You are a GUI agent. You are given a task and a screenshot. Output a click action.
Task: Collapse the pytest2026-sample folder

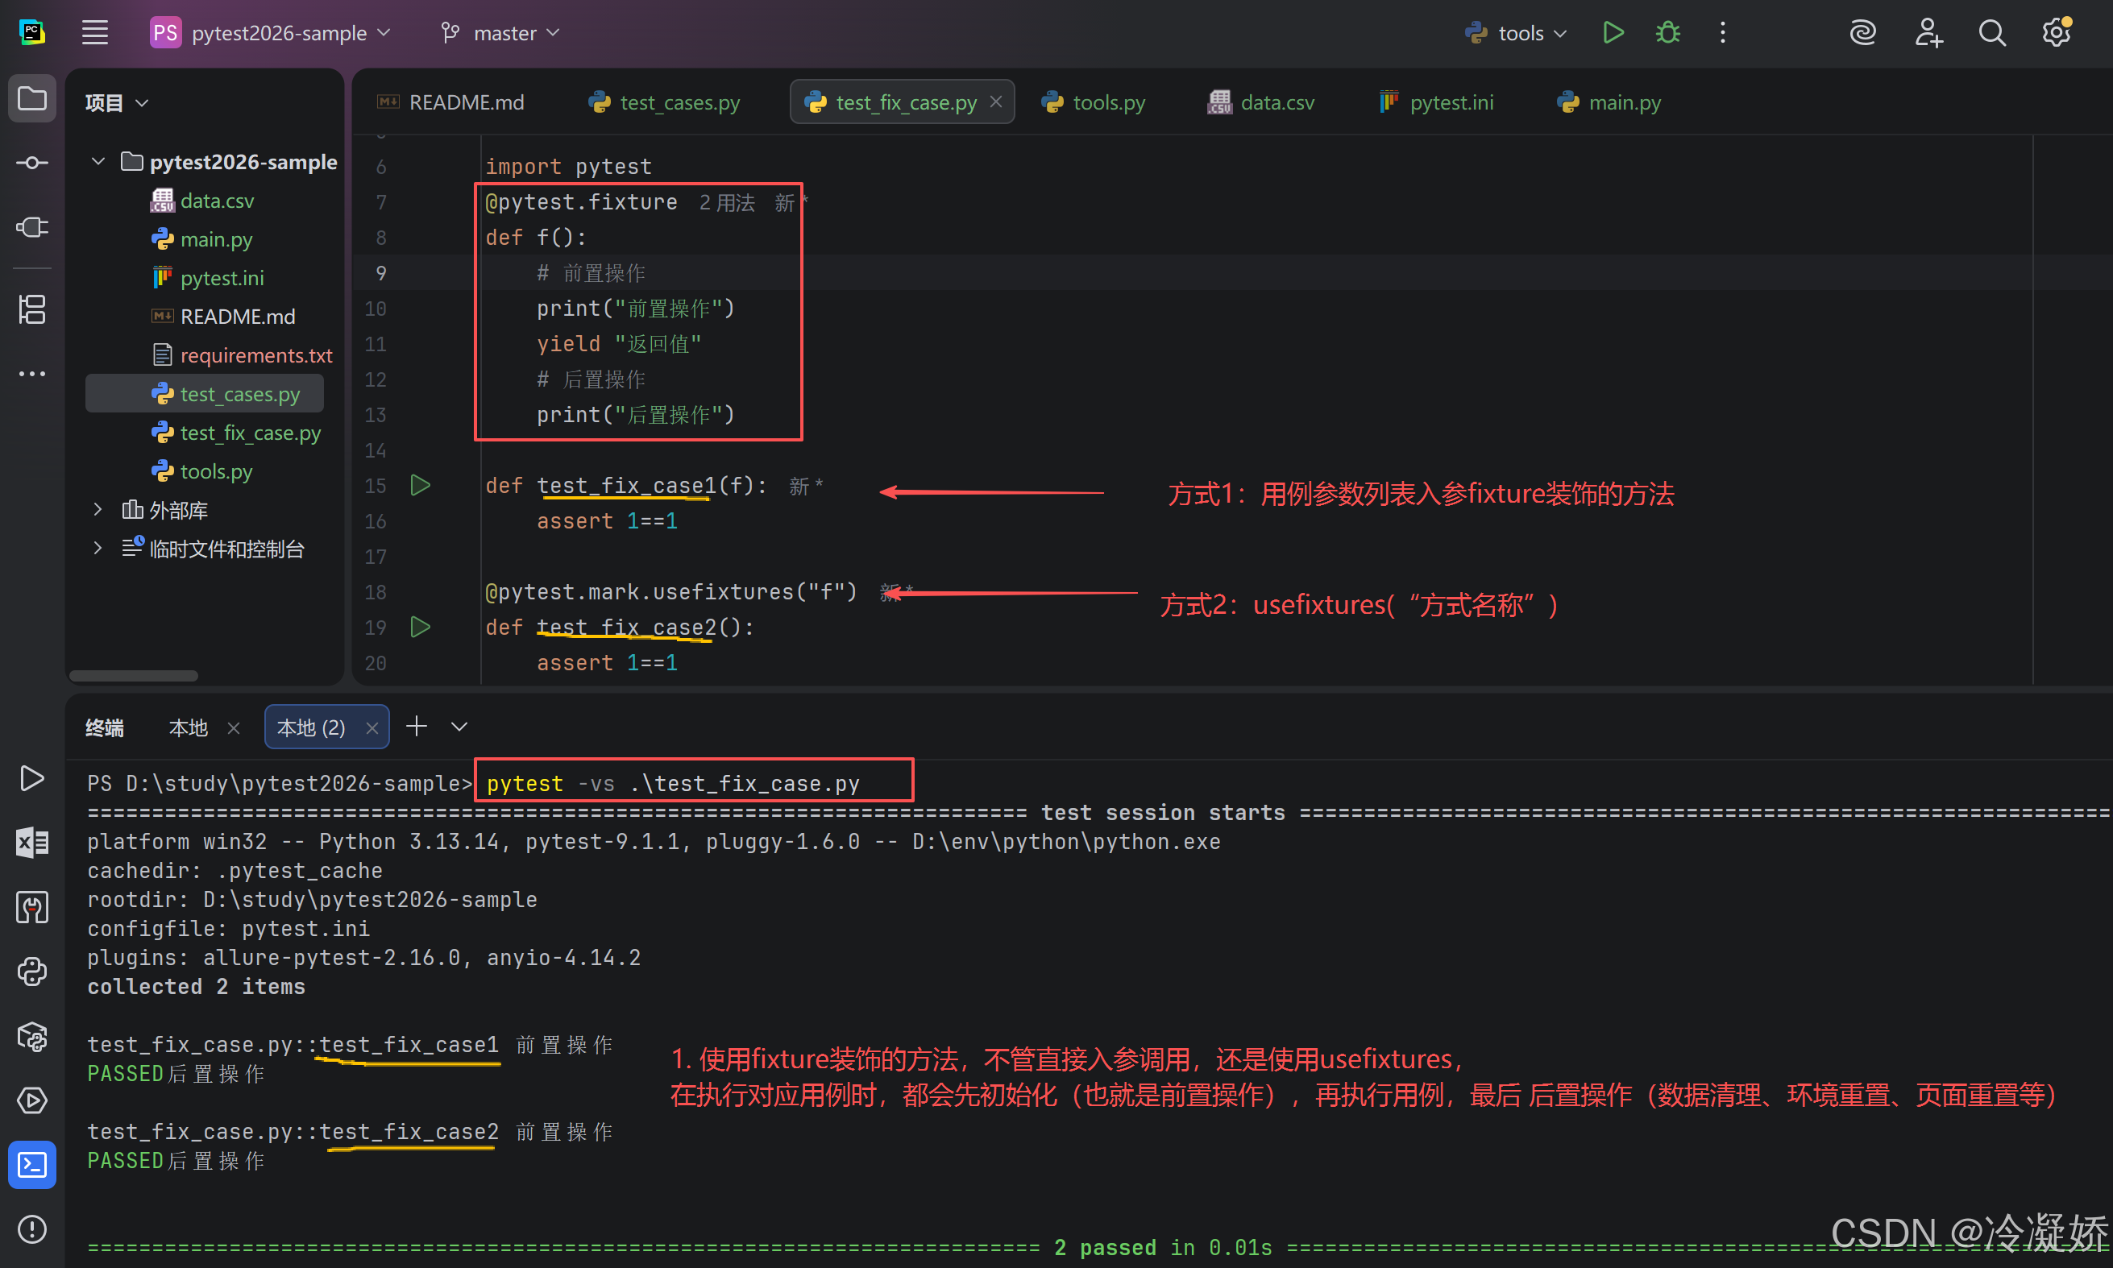[x=98, y=161]
